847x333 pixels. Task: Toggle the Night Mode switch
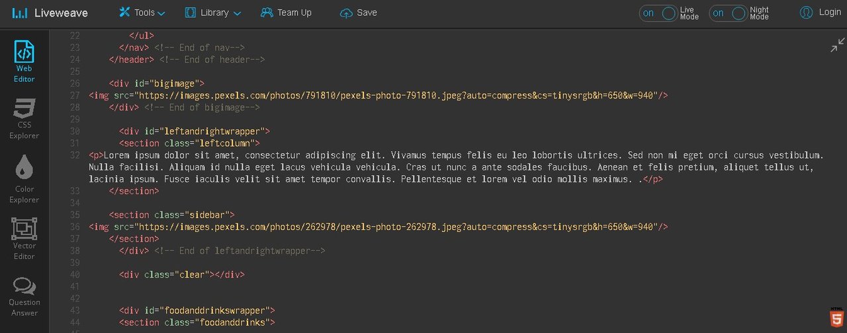729,13
